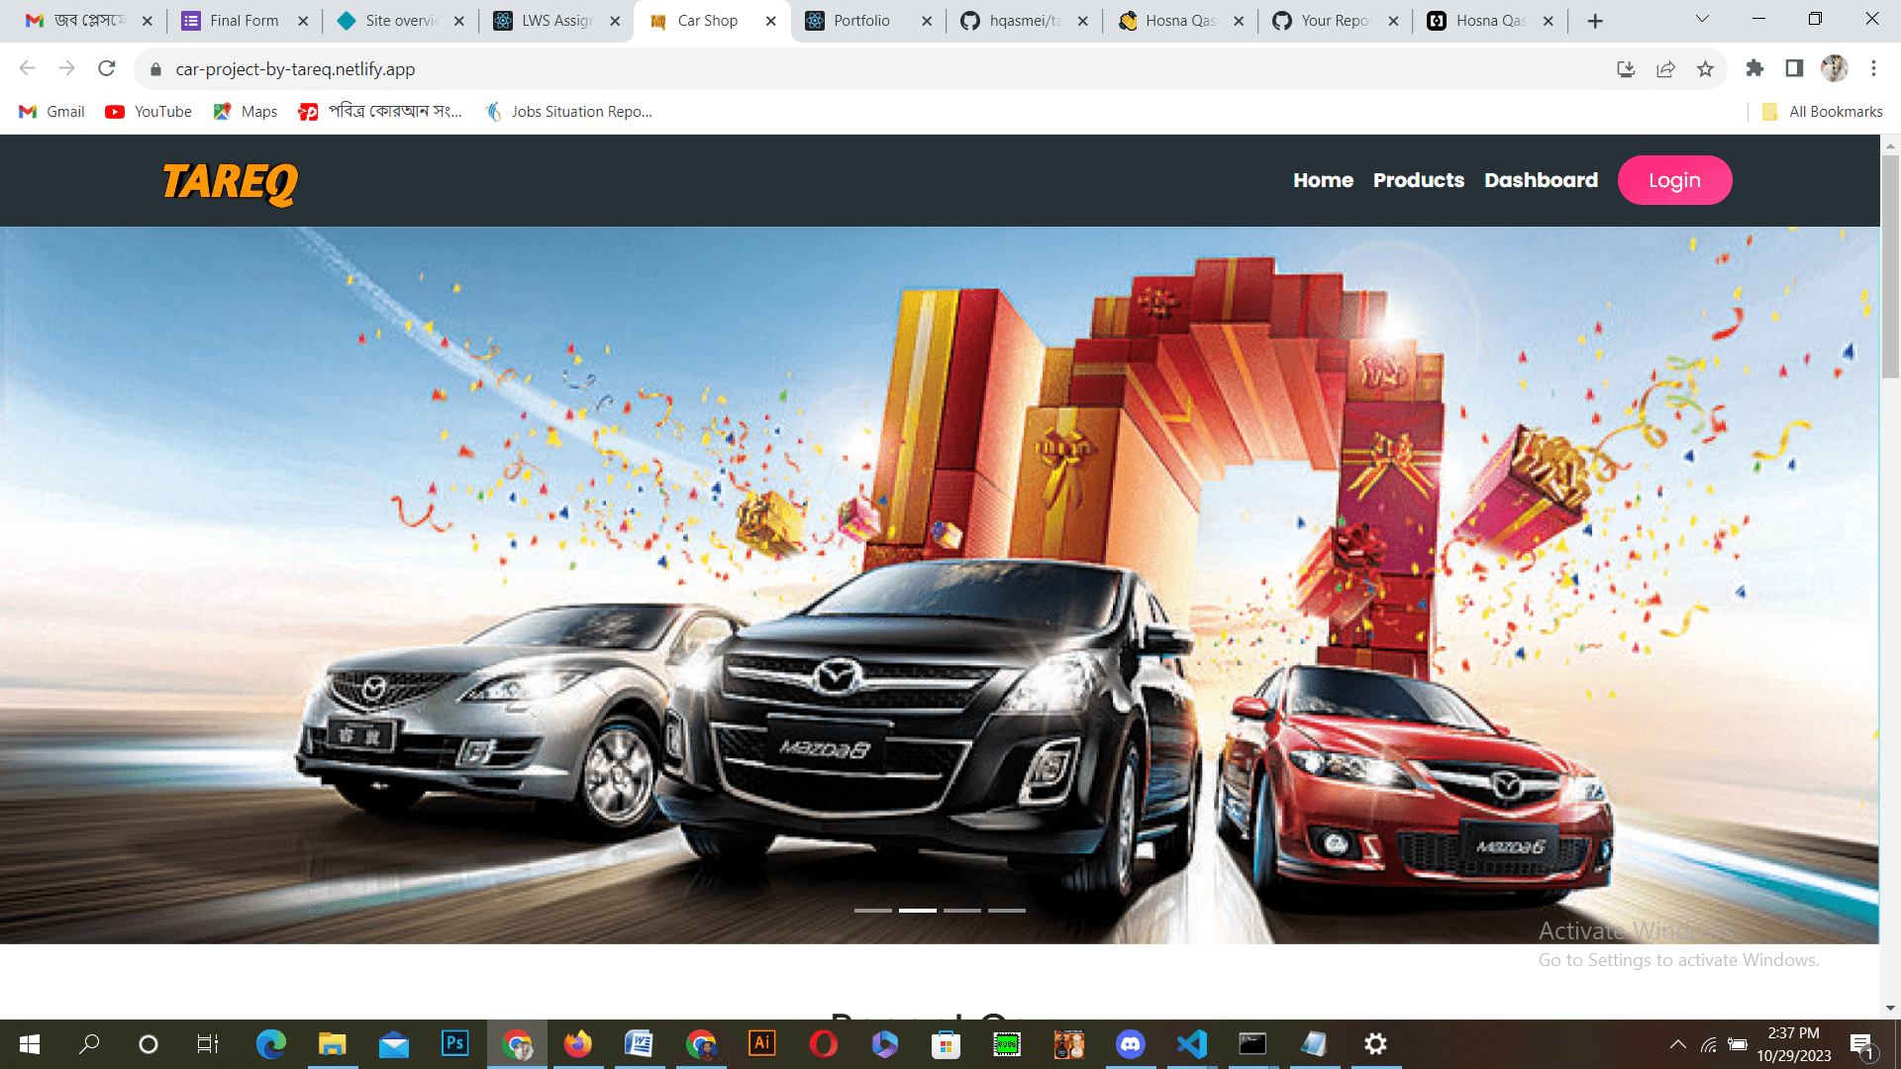Switch to the LWS Assign tab
This screenshot has width=1901, height=1069.
click(x=557, y=21)
